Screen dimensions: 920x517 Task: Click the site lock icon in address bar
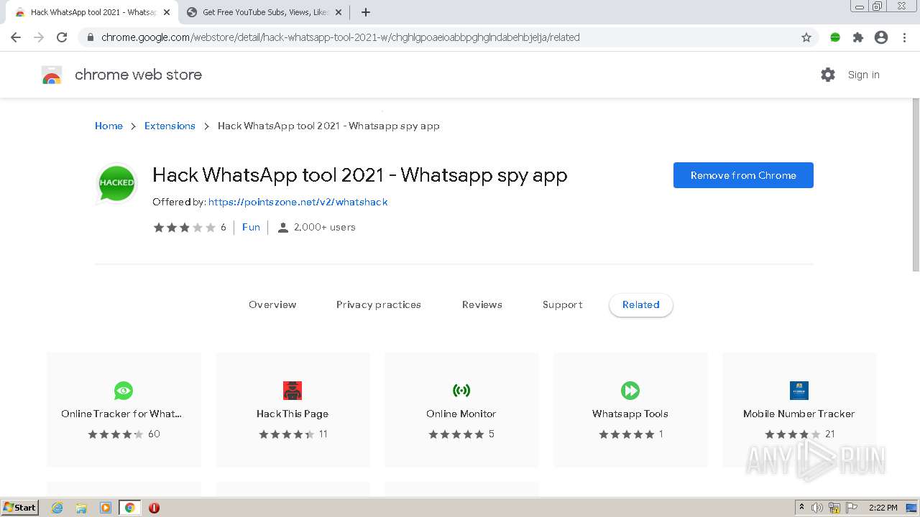(x=90, y=37)
